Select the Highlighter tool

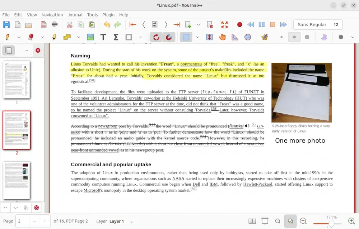(54, 37)
